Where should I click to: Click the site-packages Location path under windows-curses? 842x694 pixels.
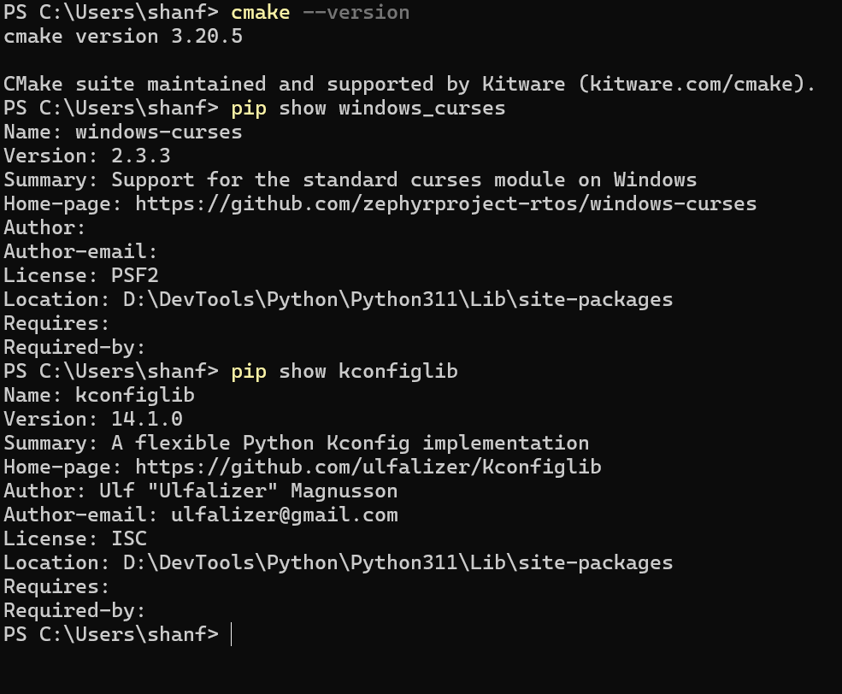(397, 299)
